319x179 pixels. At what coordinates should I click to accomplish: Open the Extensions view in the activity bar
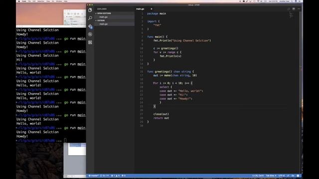(x=90, y=42)
